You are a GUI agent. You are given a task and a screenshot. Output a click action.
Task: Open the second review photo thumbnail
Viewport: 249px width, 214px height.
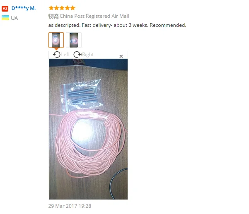[74, 40]
